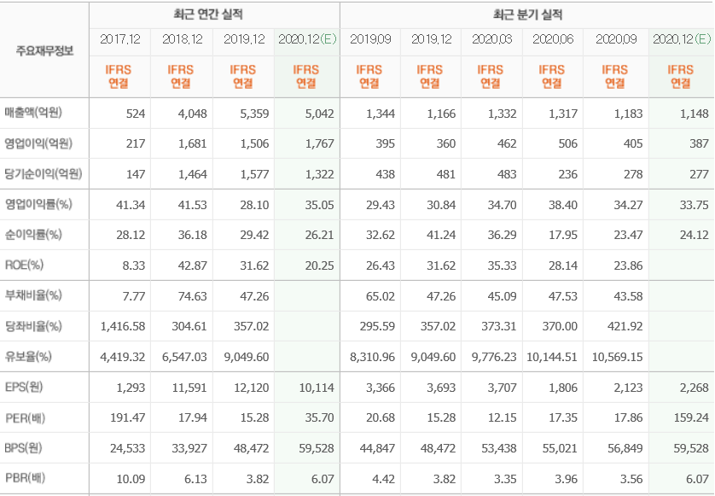
Task: Click the 매출액 value 524
Action: pyautogui.click(x=136, y=114)
